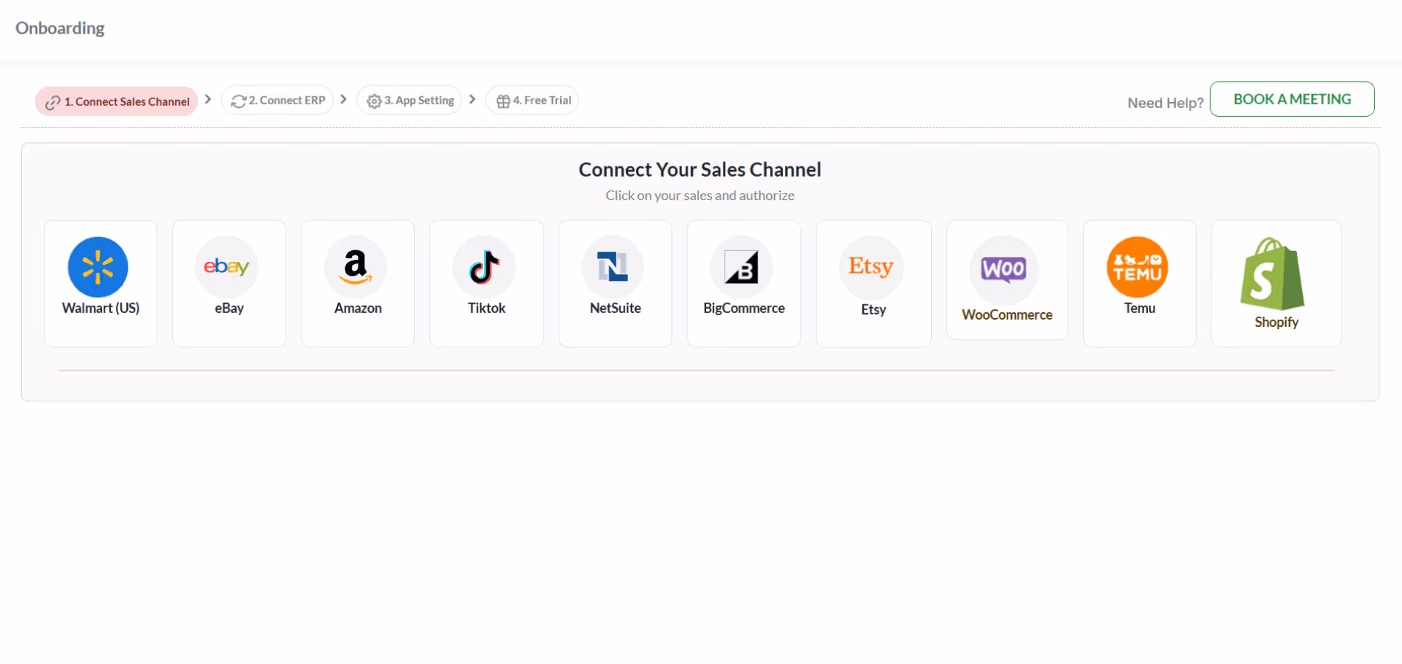Click the Need Help? text
1402x664 pixels.
(x=1165, y=103)
